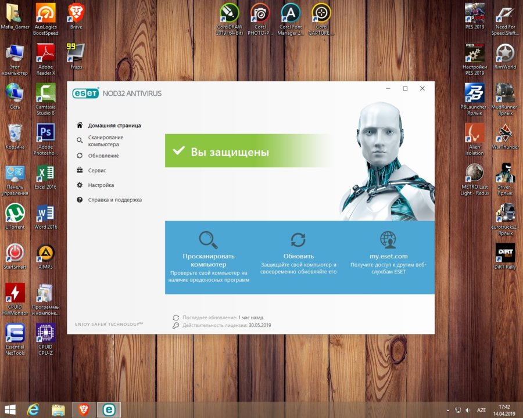Viewport: 523px width, 418px height.
Task: Open the Windows Start button
Action: [10, 410]
